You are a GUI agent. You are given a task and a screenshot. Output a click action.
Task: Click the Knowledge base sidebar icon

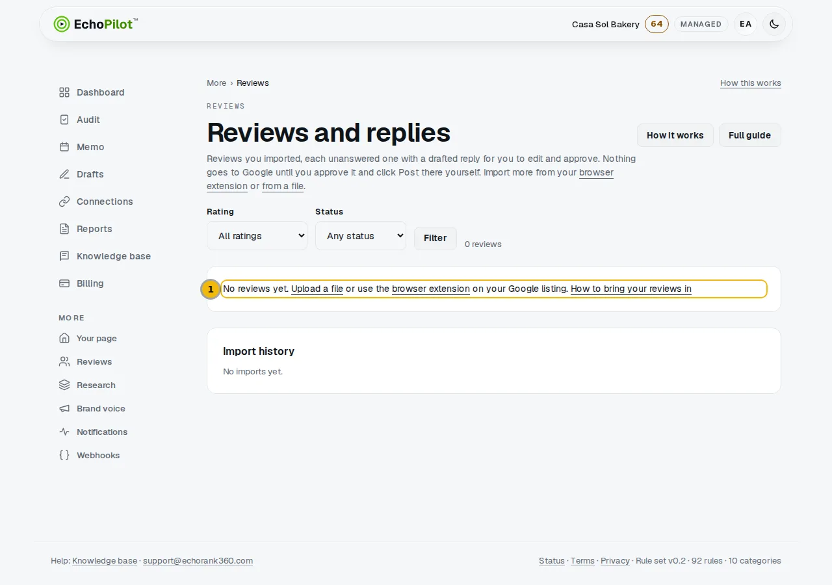[x=64, y=256]
